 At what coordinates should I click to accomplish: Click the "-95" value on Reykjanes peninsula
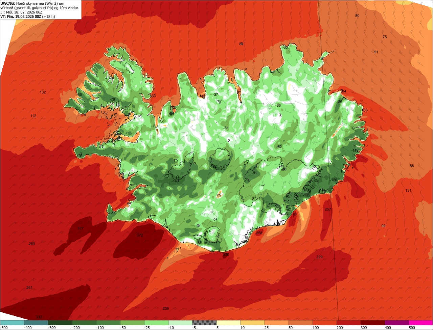113,213
